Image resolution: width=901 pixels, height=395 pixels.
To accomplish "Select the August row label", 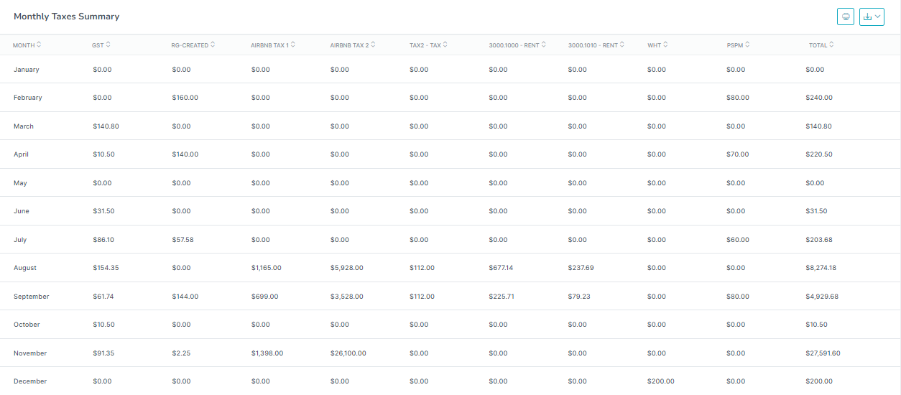I will 25,268.
